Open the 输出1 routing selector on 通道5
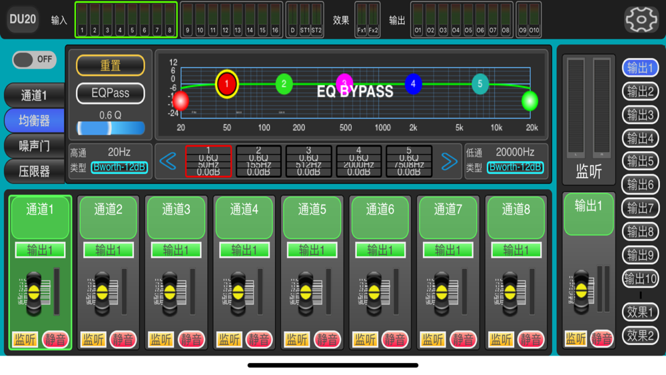Screen dimensions: 666x375 [x=312, y=250]
